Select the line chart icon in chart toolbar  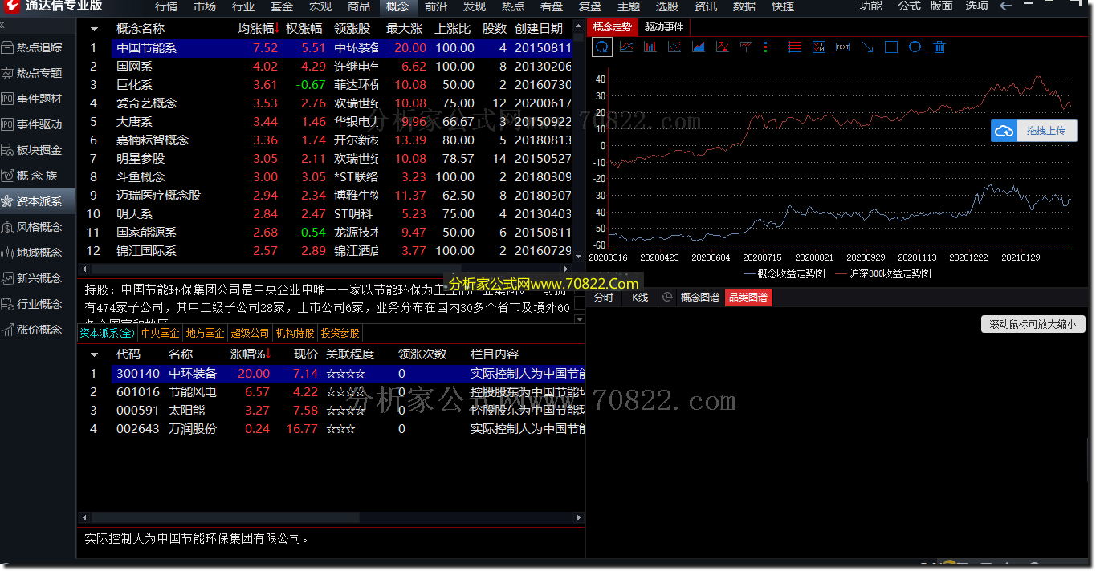point(626,47)
